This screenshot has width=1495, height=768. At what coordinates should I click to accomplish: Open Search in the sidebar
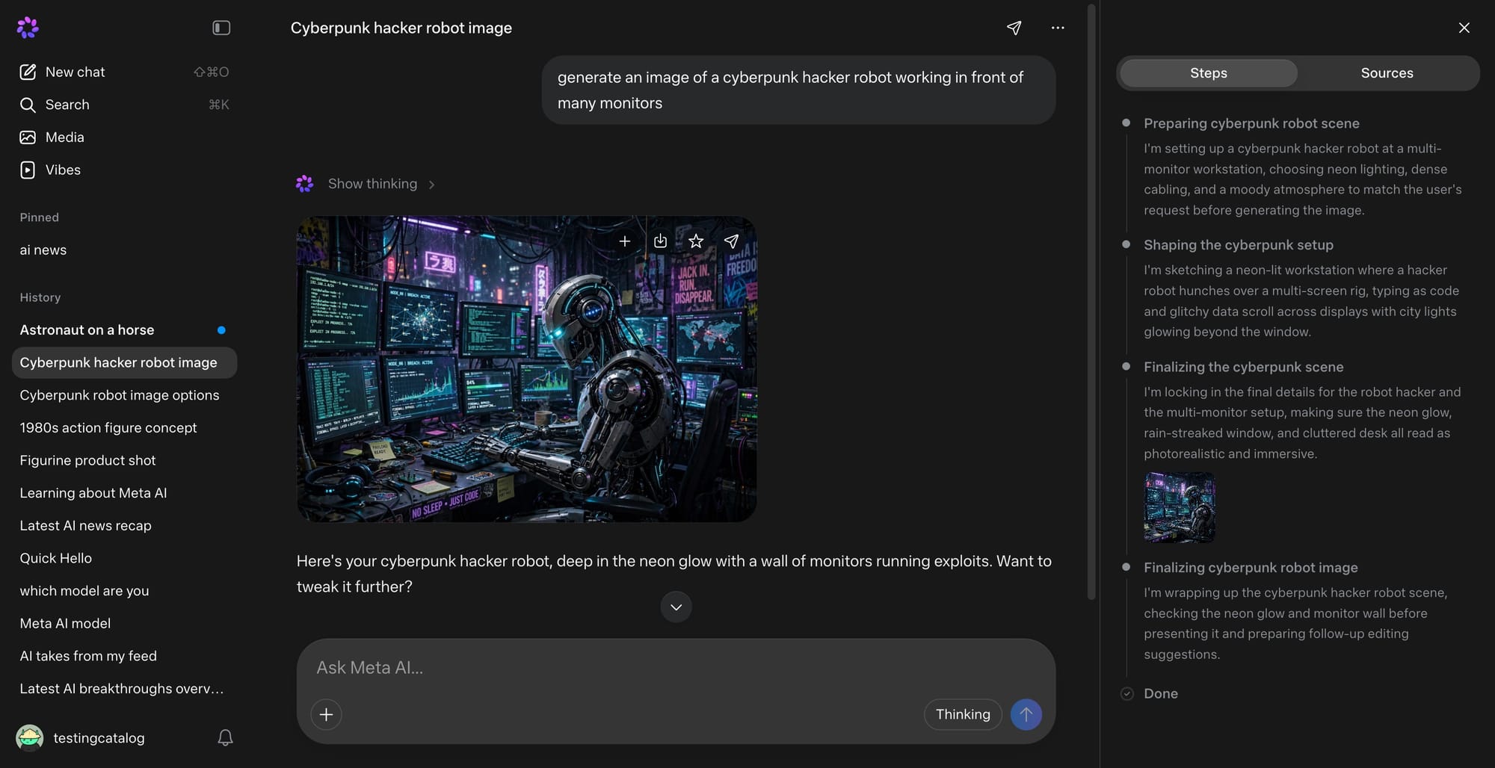(124, 105)
